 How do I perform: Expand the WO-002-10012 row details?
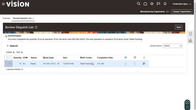point(10,64)
